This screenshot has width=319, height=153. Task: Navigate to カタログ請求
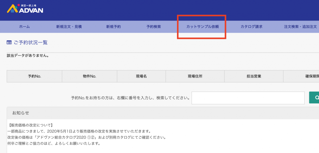(x=251, y=27)
